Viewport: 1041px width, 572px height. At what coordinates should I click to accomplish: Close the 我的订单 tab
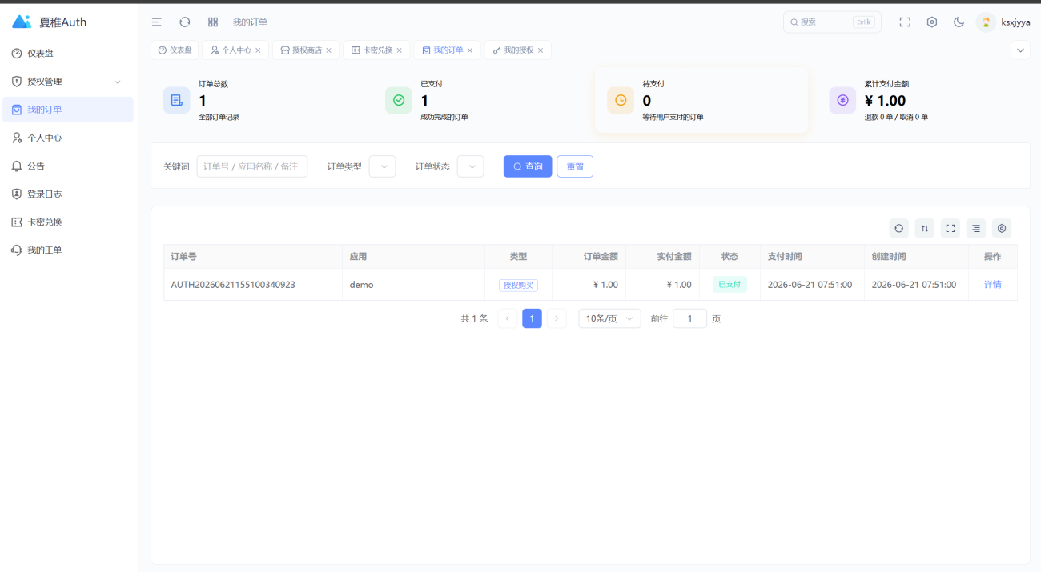click(470, 50)
